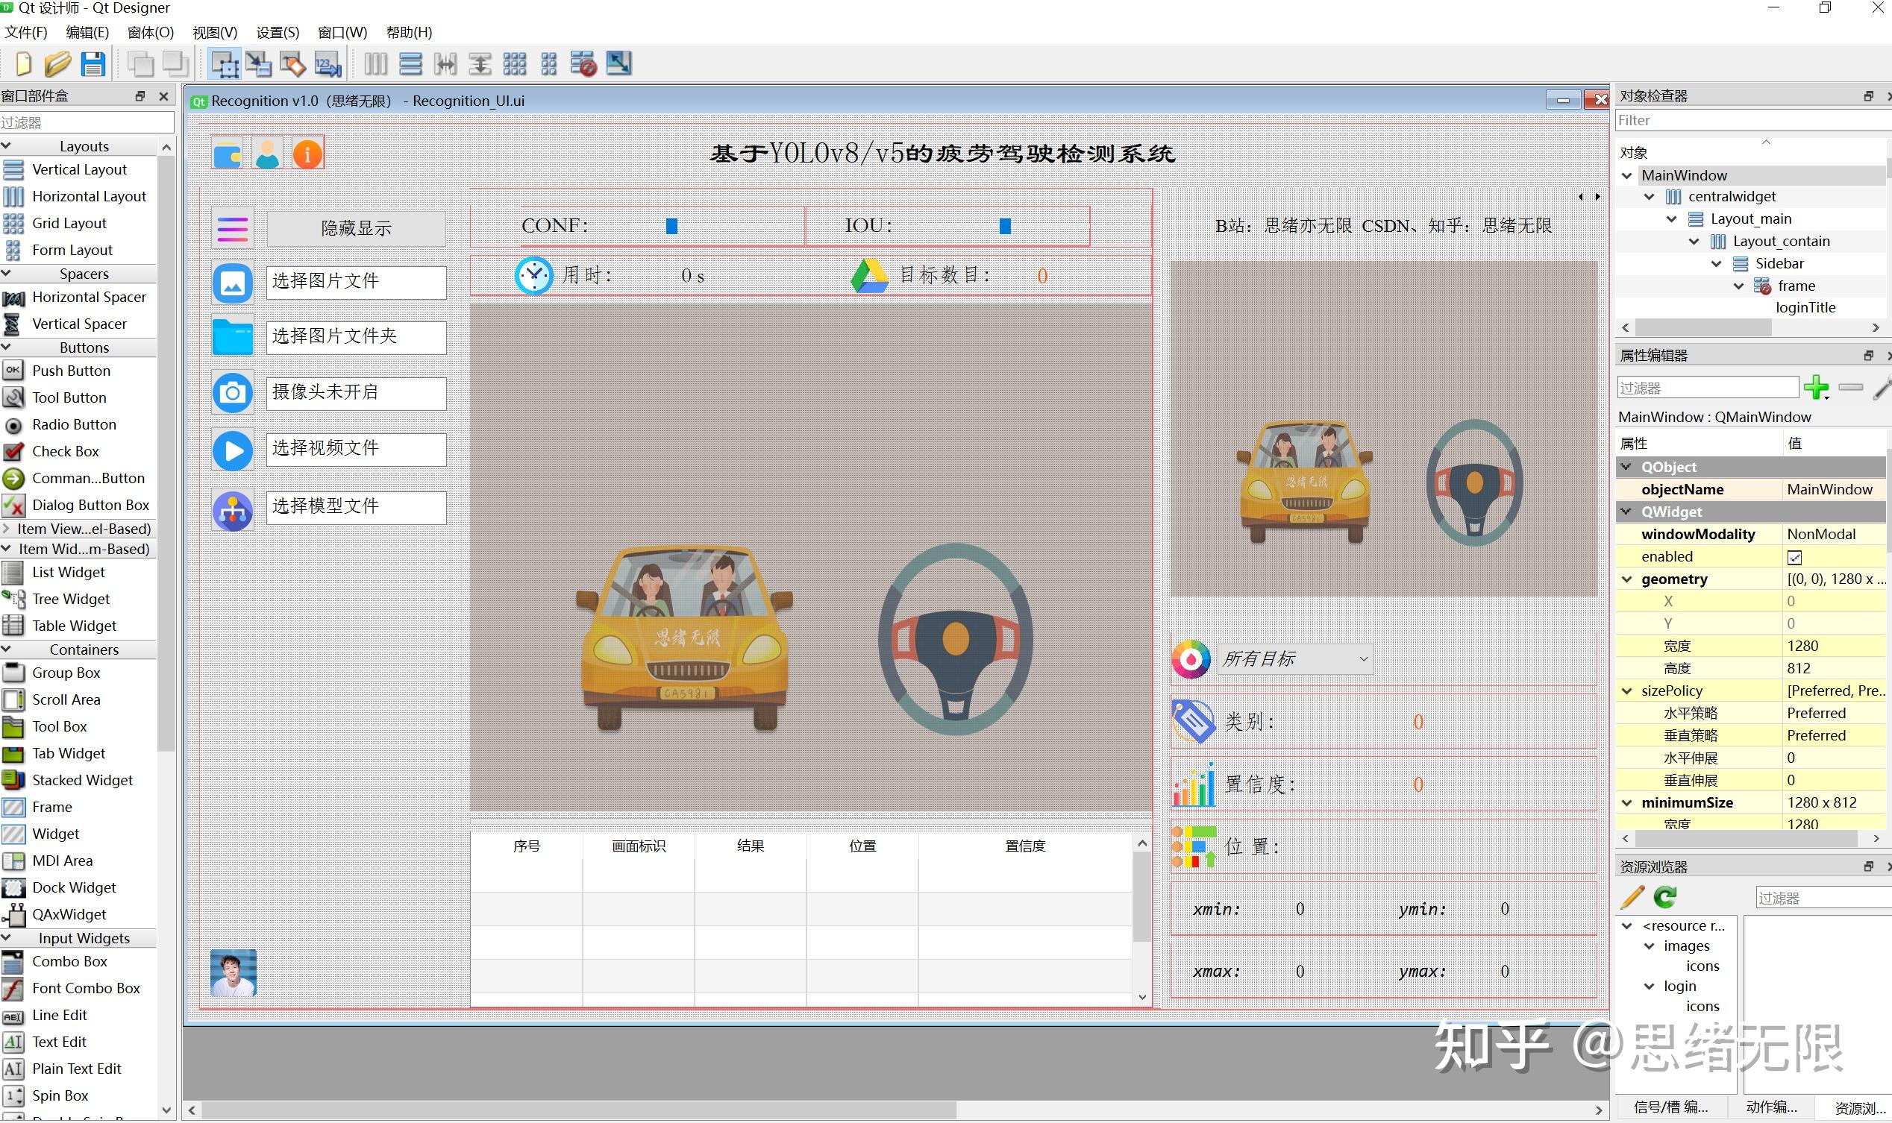The image size is (1892, 1123).
Task: Toggle edit buddies mode
Action: tap(293, 63)
